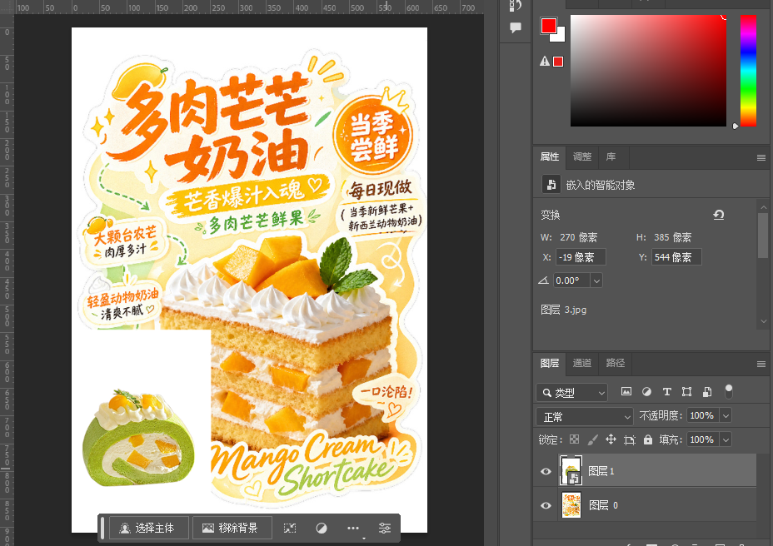Open the blend mode 正常 dropdown
Screen dimensions: 773x546
point(584,417)
